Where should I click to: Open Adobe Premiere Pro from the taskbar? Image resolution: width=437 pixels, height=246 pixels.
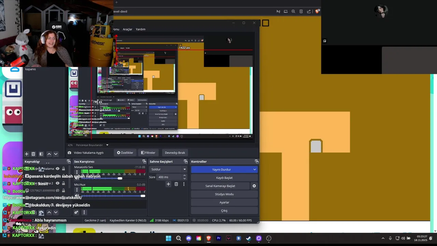pos(218,238)
